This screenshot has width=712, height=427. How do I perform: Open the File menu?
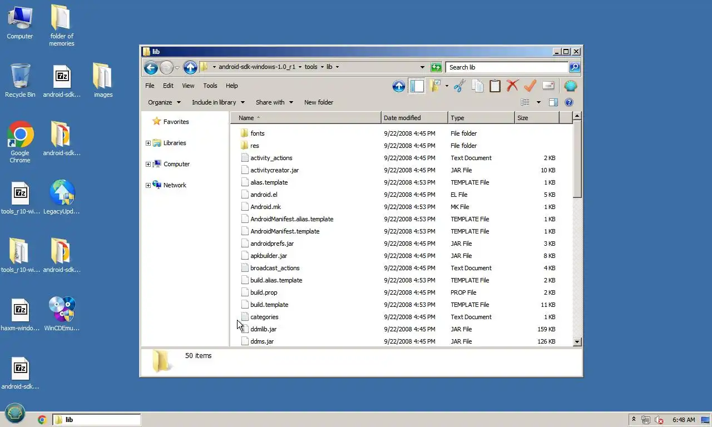[150, 86]
